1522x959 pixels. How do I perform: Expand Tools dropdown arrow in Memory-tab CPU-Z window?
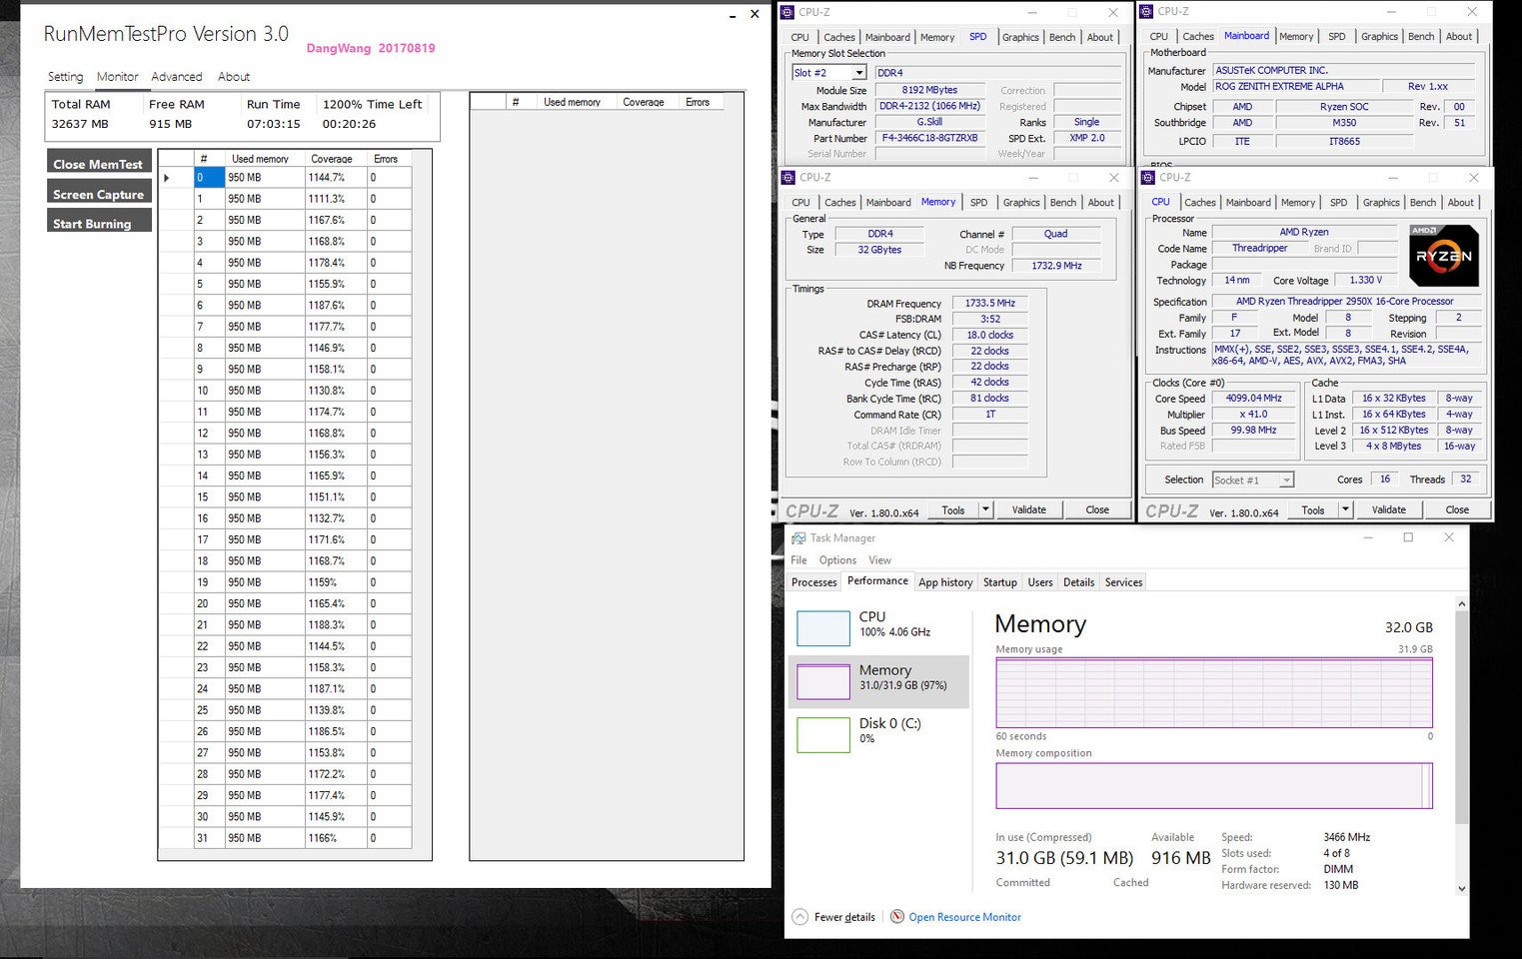point(985,509)
